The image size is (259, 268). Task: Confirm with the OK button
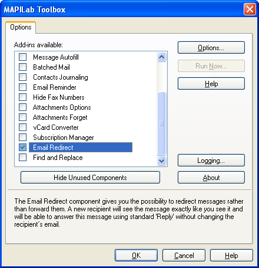(136, 256)
